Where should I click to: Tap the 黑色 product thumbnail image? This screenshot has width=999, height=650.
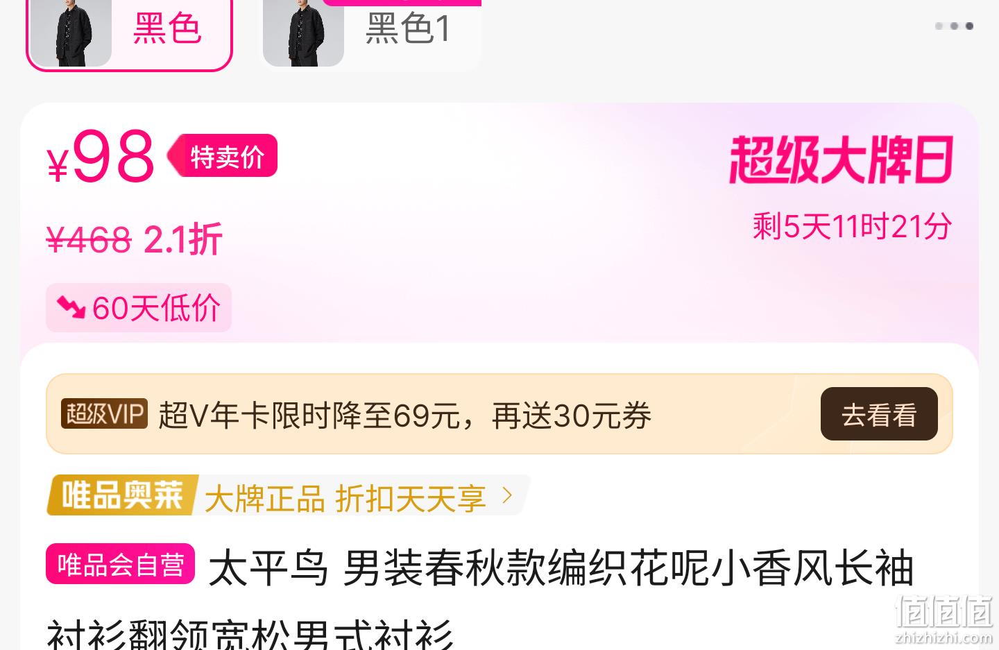[71, 33]
